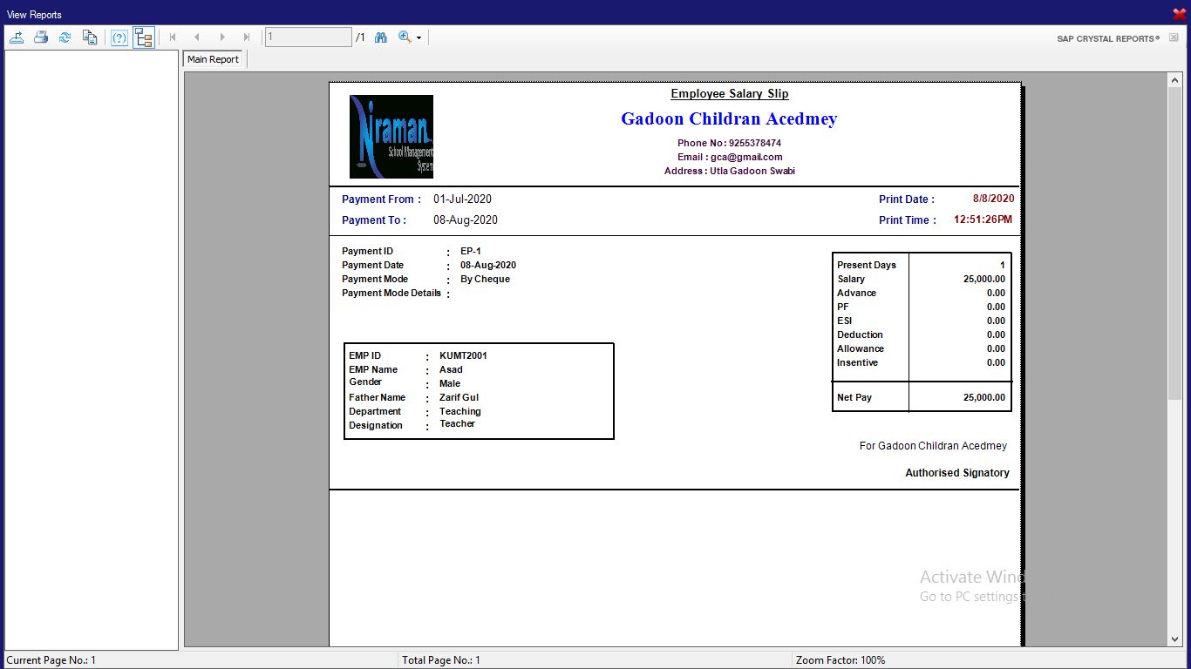
Task: Close current view near SAP Crystal Reports
Action: pos(1174,37)
